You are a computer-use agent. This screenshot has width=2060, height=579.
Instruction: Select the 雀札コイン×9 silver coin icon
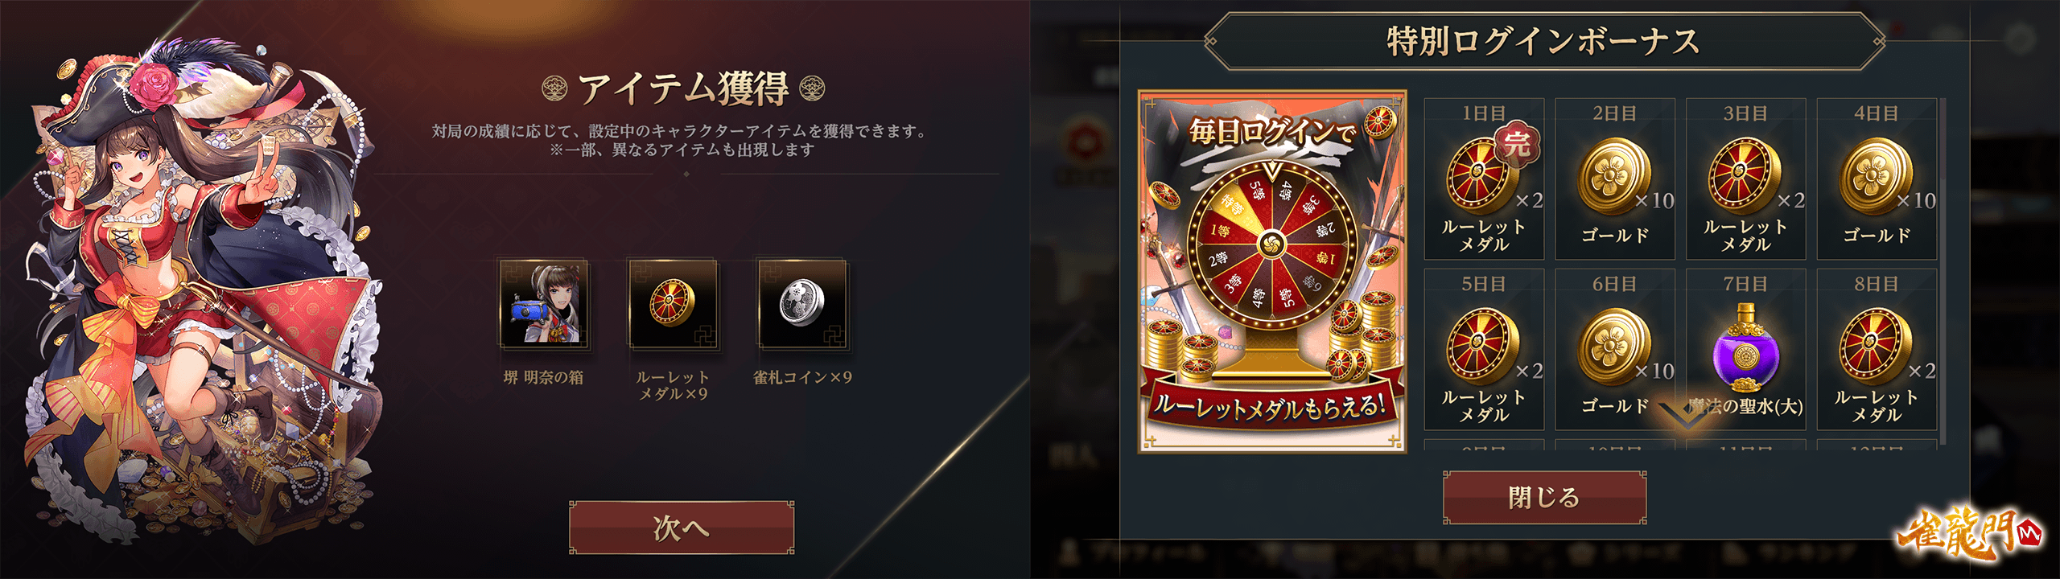pos(802,304)
